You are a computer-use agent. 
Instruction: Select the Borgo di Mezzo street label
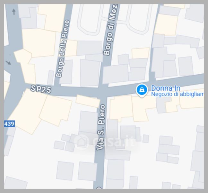tap(110, 30)
